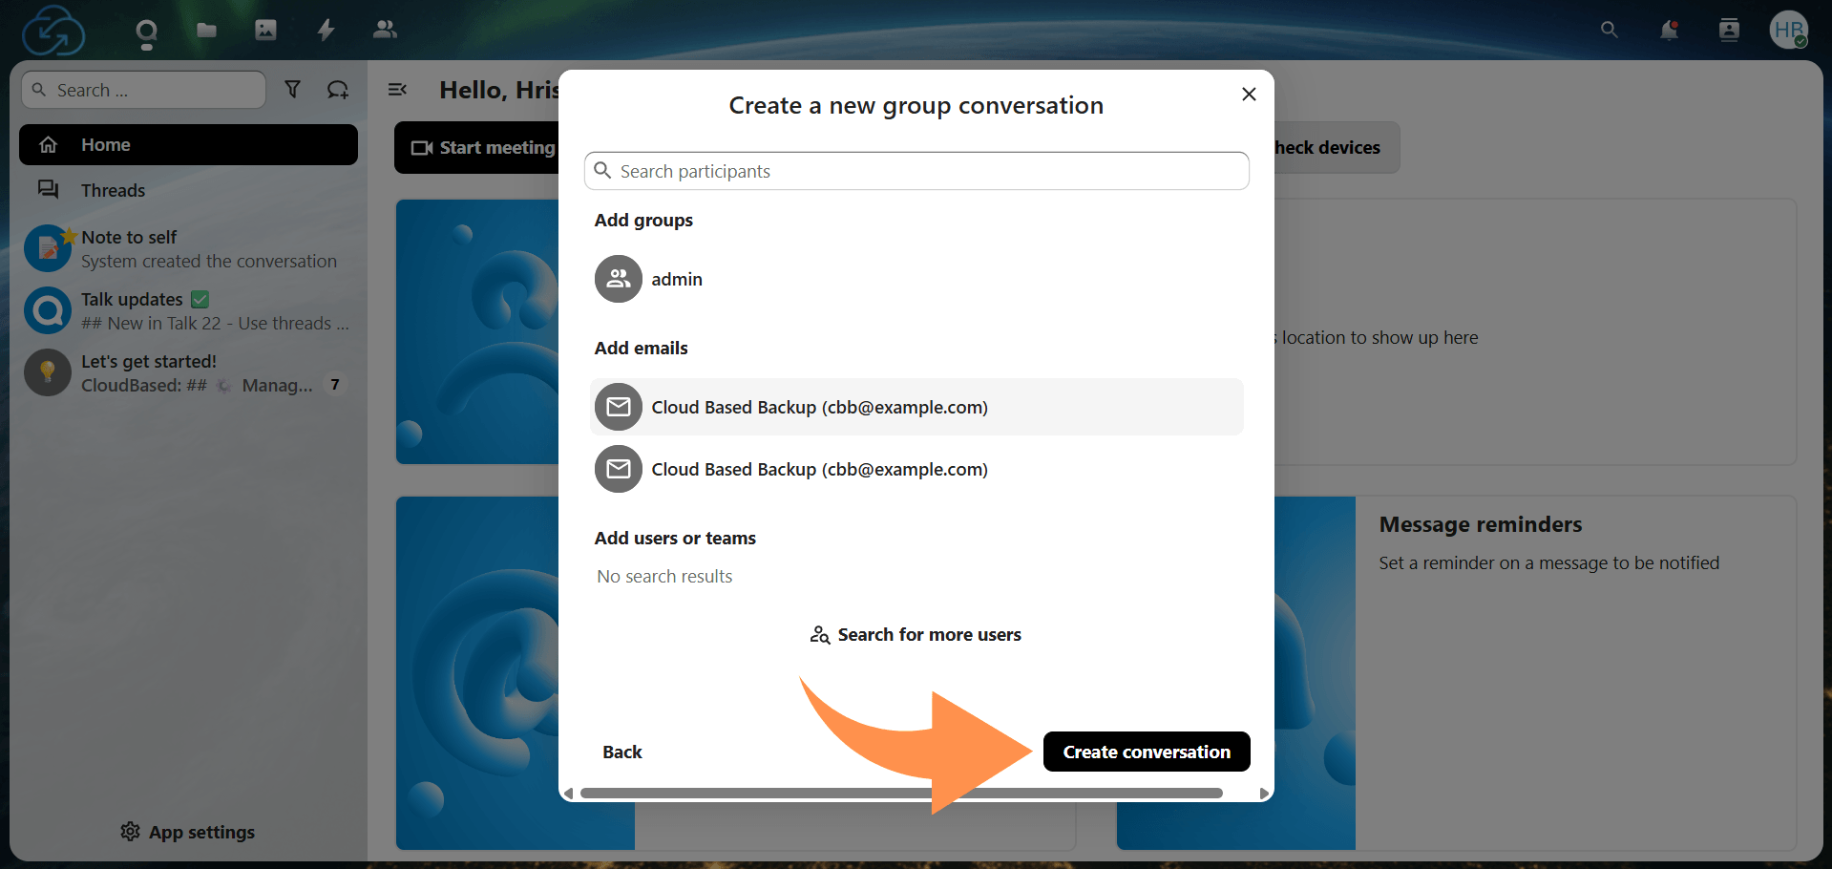Open conversation filters with the funnel icon
Screen dimensions: 1832x869
tap(293, 89)
